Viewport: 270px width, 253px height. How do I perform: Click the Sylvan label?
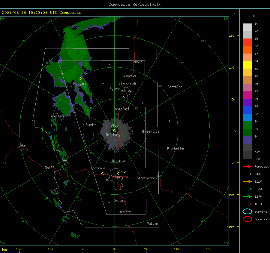click(115, 89)
